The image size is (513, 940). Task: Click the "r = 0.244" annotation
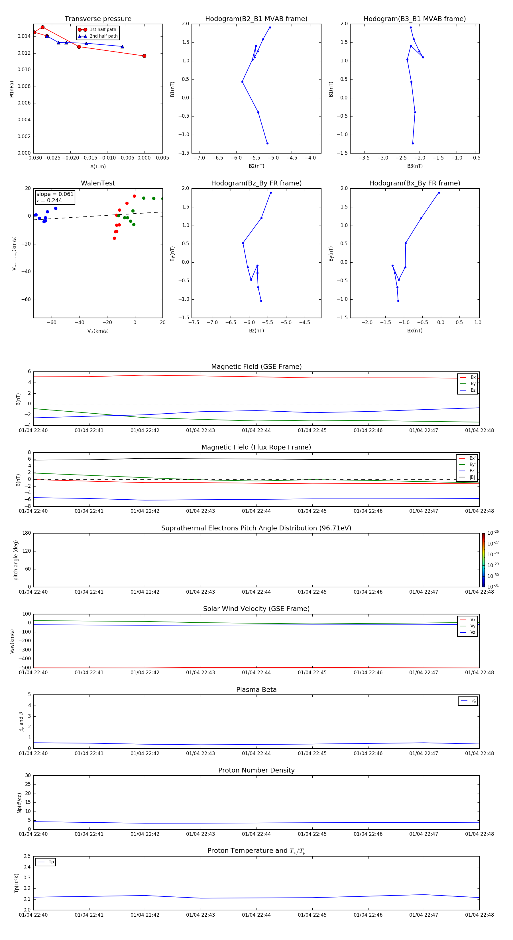(x=49, y=200)
